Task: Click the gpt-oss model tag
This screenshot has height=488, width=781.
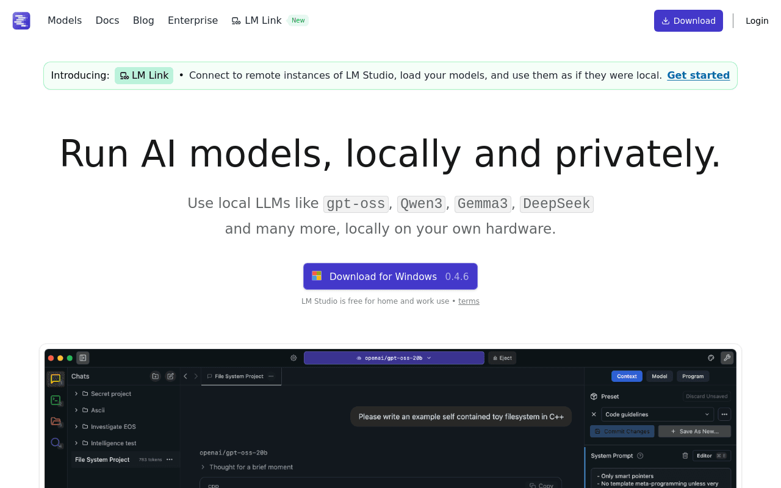Action: tap(356, 204)
